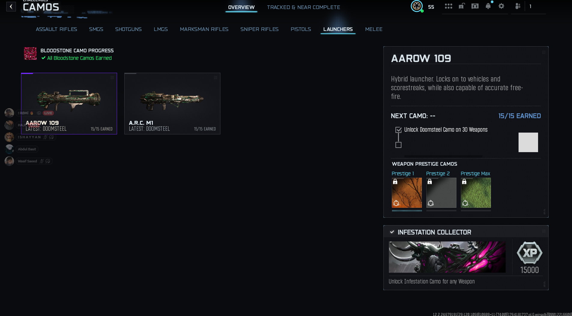Screen dimensions: 572x316
Task: Select the A.R.C. M1 weapon card
Action: coord(172,103)
